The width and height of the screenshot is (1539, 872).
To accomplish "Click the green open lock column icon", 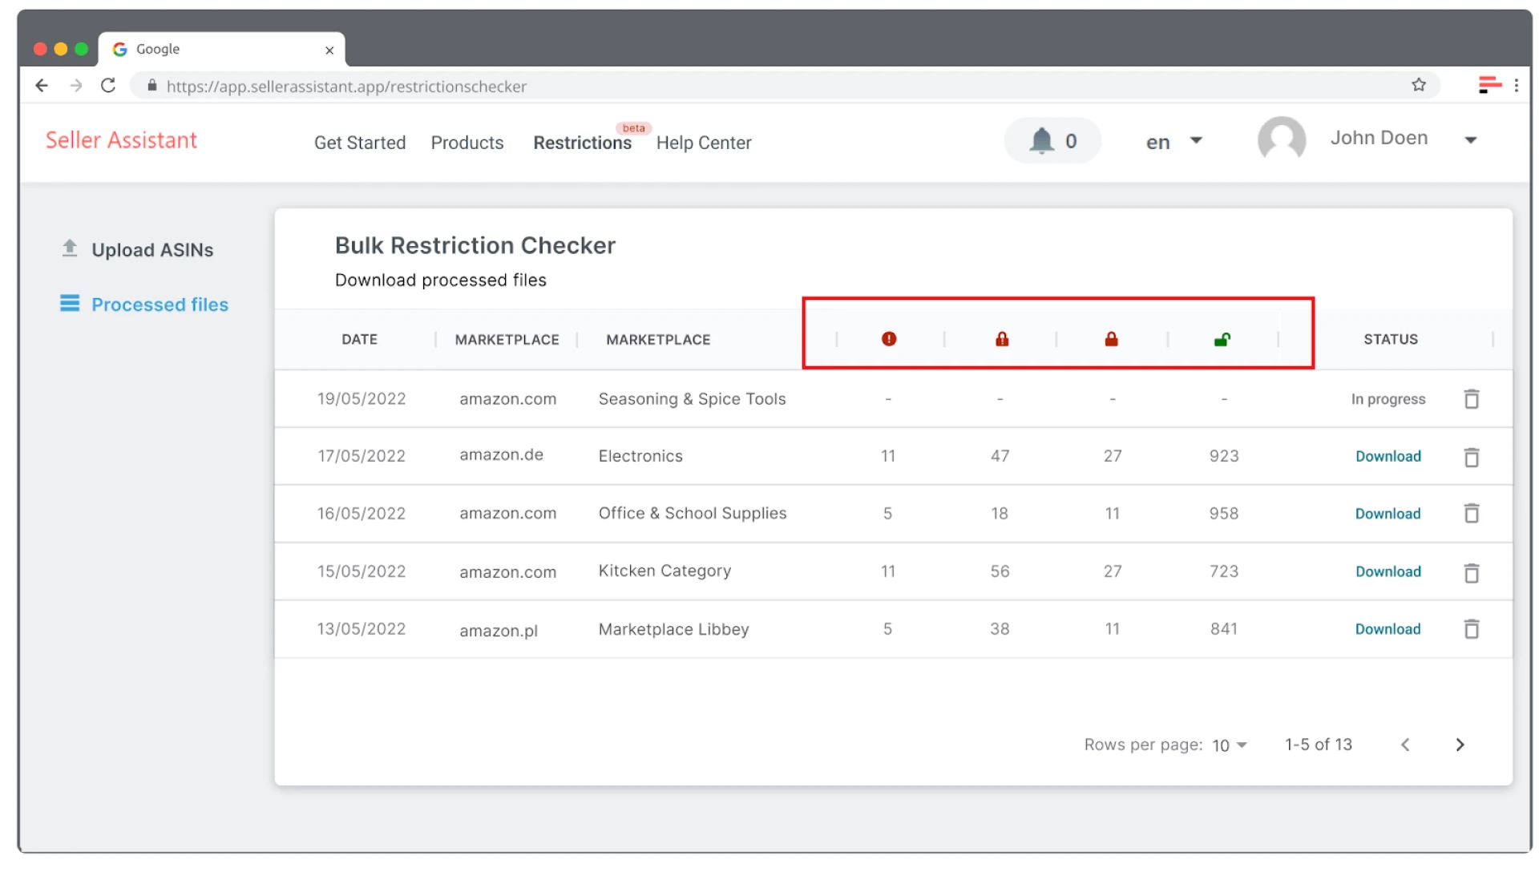I will pyautogui.click(x=1223, y=338).
